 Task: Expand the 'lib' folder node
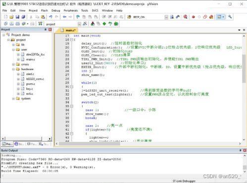tap(13, 45)
